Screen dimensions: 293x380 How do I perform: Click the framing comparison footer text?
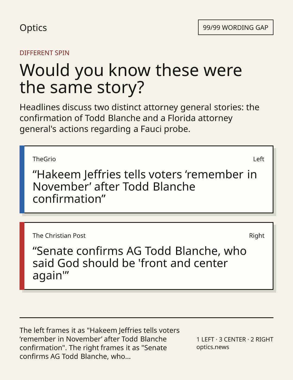(x=100, y=343)
